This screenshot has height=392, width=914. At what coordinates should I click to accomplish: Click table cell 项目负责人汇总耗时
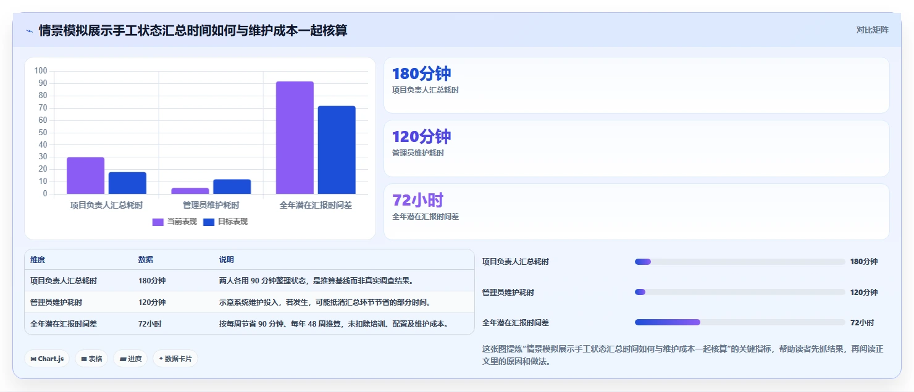pyautogui.click(x=64, y=281)
